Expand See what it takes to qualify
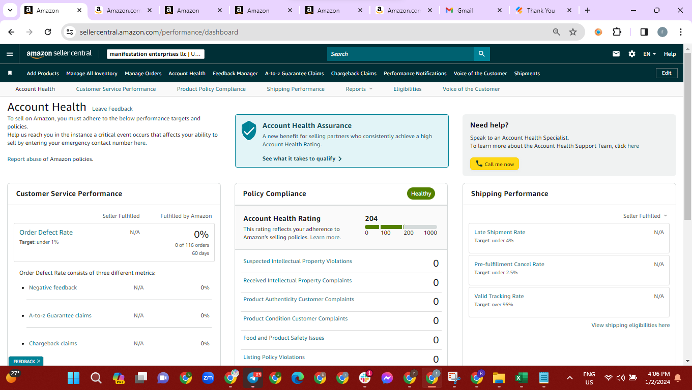Screen dimensions: 692x390 (x=302, y=158)
